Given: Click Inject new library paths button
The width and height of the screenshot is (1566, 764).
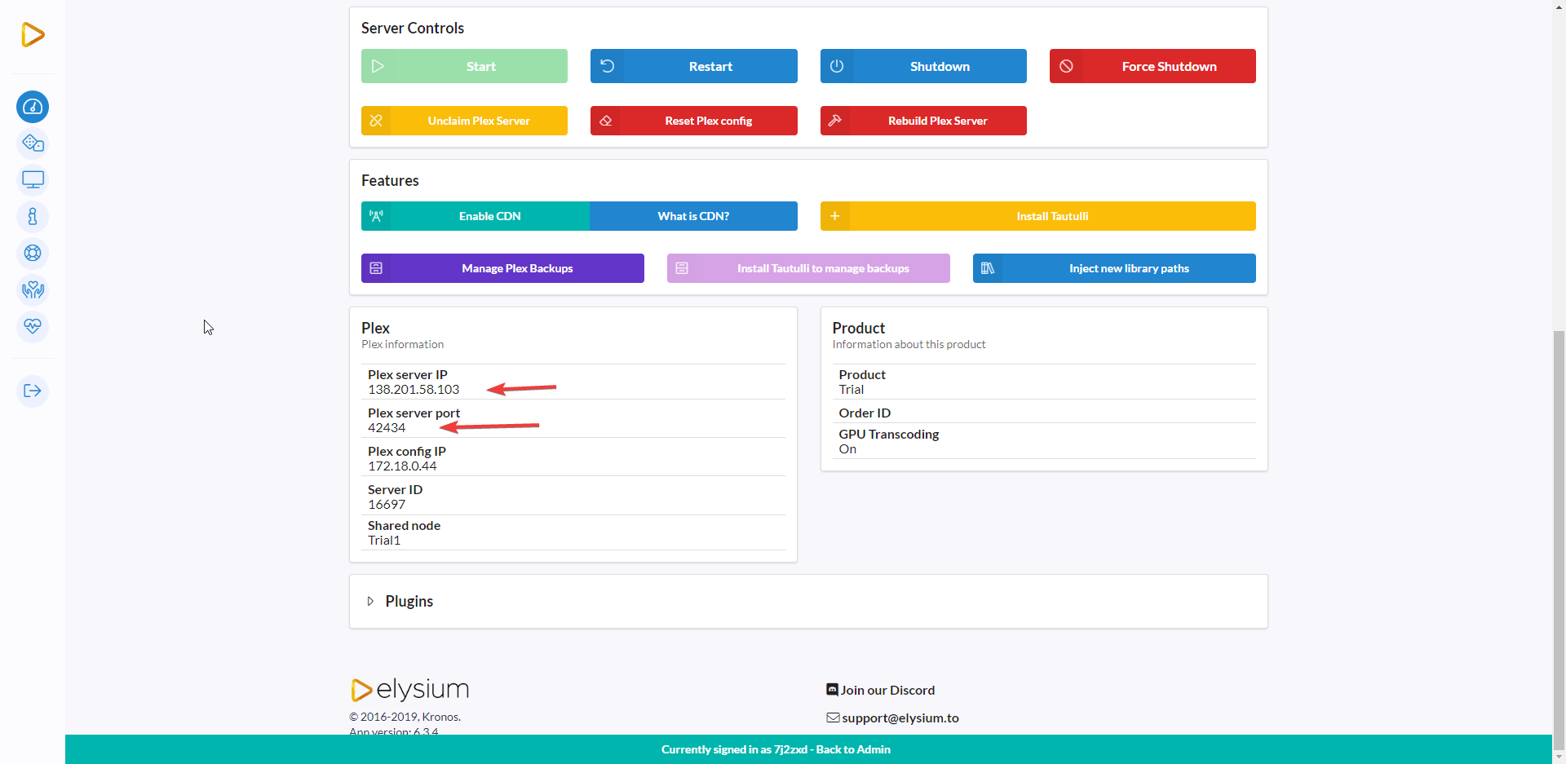Looking at the screenshot, I should tap(1114, 268).
